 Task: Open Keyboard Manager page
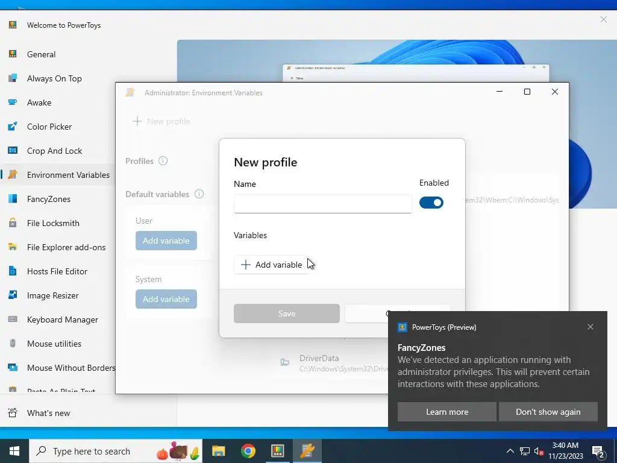tap(63, 320)
